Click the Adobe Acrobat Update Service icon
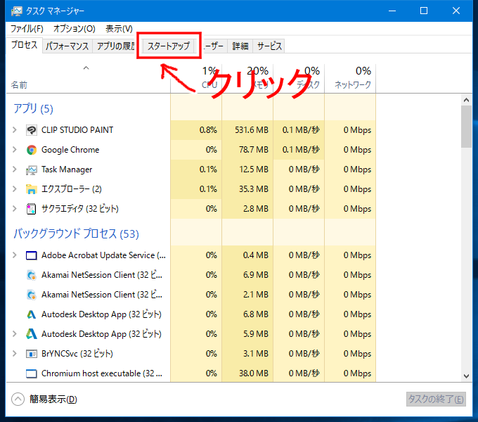Image resolution: width=478 pixels, height=422 pixels. coord(31,255)
